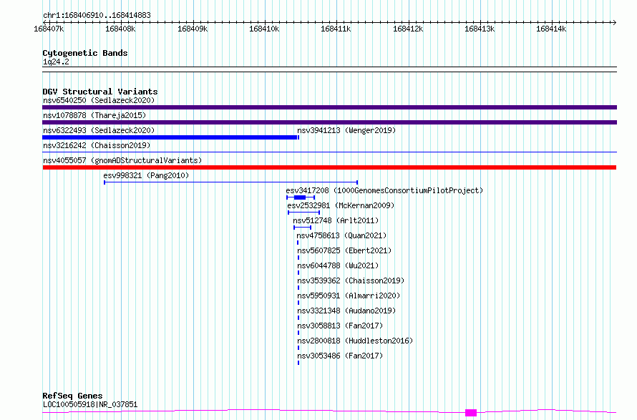Click the chr1:168406910..168414883 coordinate label
This screenshot has width=637, height=420.
(x=97, y=15)
